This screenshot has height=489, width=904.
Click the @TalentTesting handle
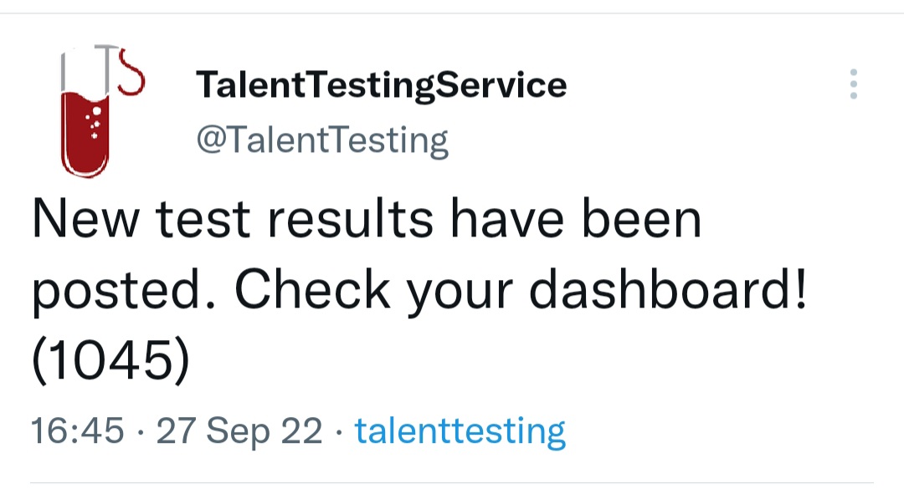(x=322, y=140)
